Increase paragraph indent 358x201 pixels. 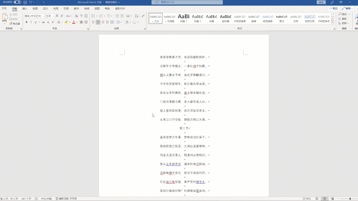pyautogui.click(x=122, y=16)
